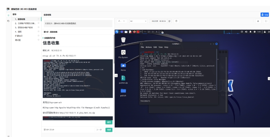The image size is (270, 137).
Task: Click the volume speaker icon in Kali panel
Action: coord(246,32)
